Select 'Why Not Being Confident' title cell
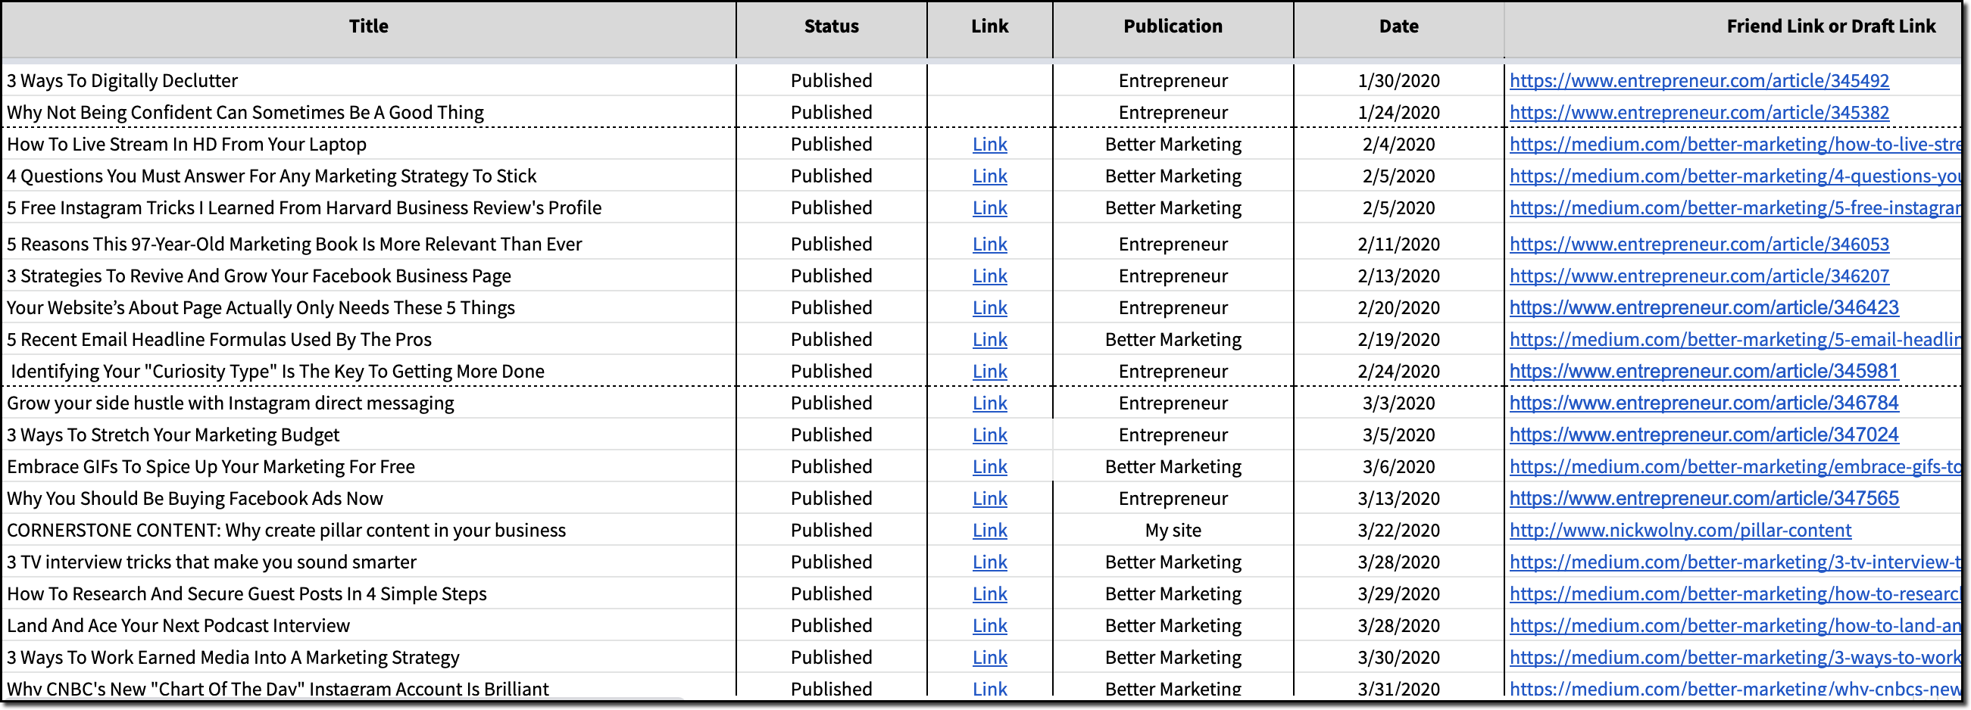Viewport: 1971px width, 710px height. pos(369,113)
